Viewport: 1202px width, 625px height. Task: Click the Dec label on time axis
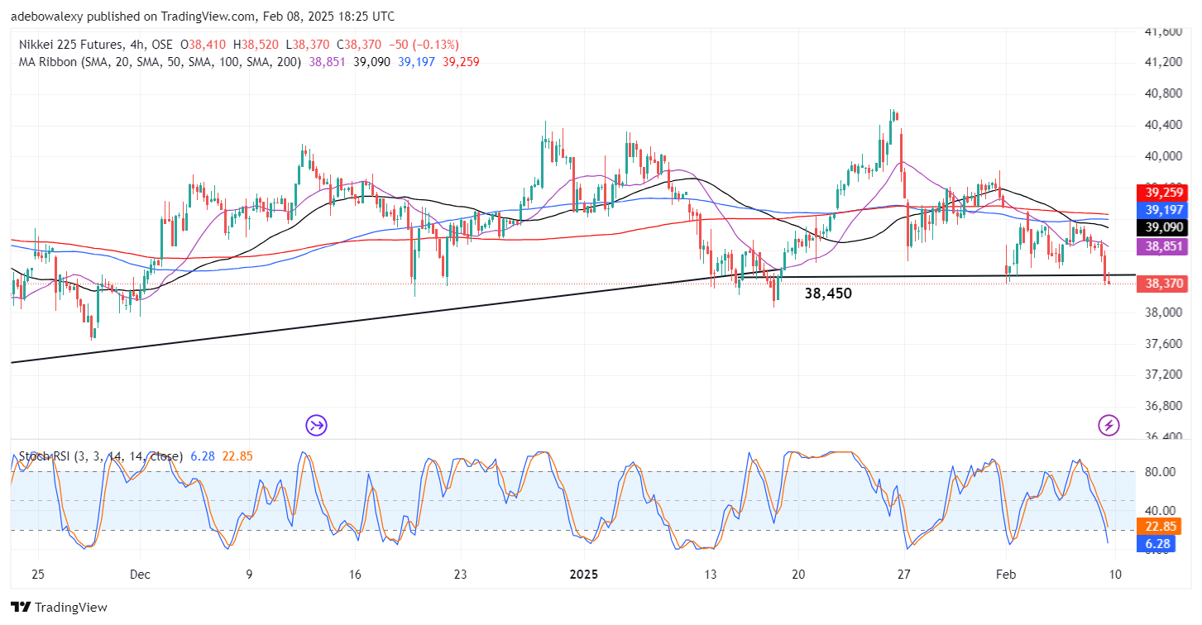pos(140,575)
